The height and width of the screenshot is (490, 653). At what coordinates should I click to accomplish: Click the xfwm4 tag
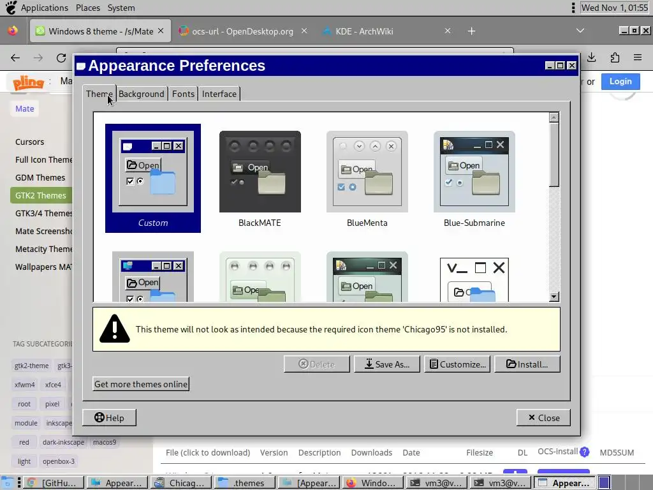coord(25,385)
